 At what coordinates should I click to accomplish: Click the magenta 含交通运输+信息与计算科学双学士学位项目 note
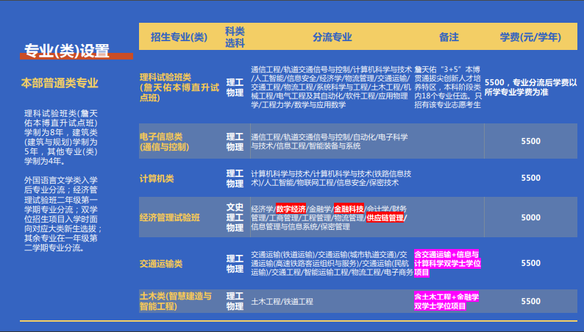(447, 263)
